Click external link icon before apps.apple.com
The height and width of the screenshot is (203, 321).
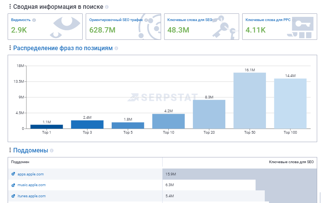[x=13, y=174]
